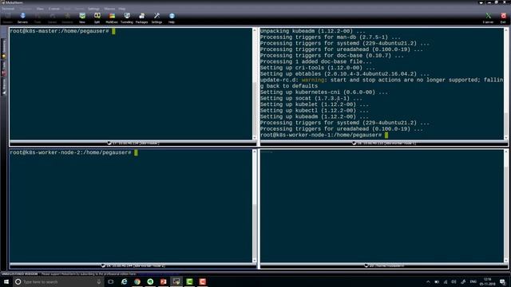
Task: Click taskbar microphone search icon
Action: click(x=99, y=281)
